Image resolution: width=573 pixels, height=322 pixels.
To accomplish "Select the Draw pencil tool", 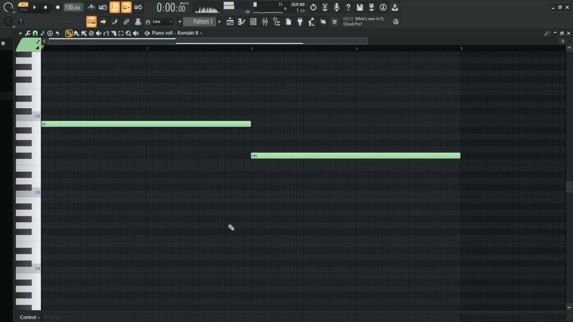I will (x=69, y=33).
